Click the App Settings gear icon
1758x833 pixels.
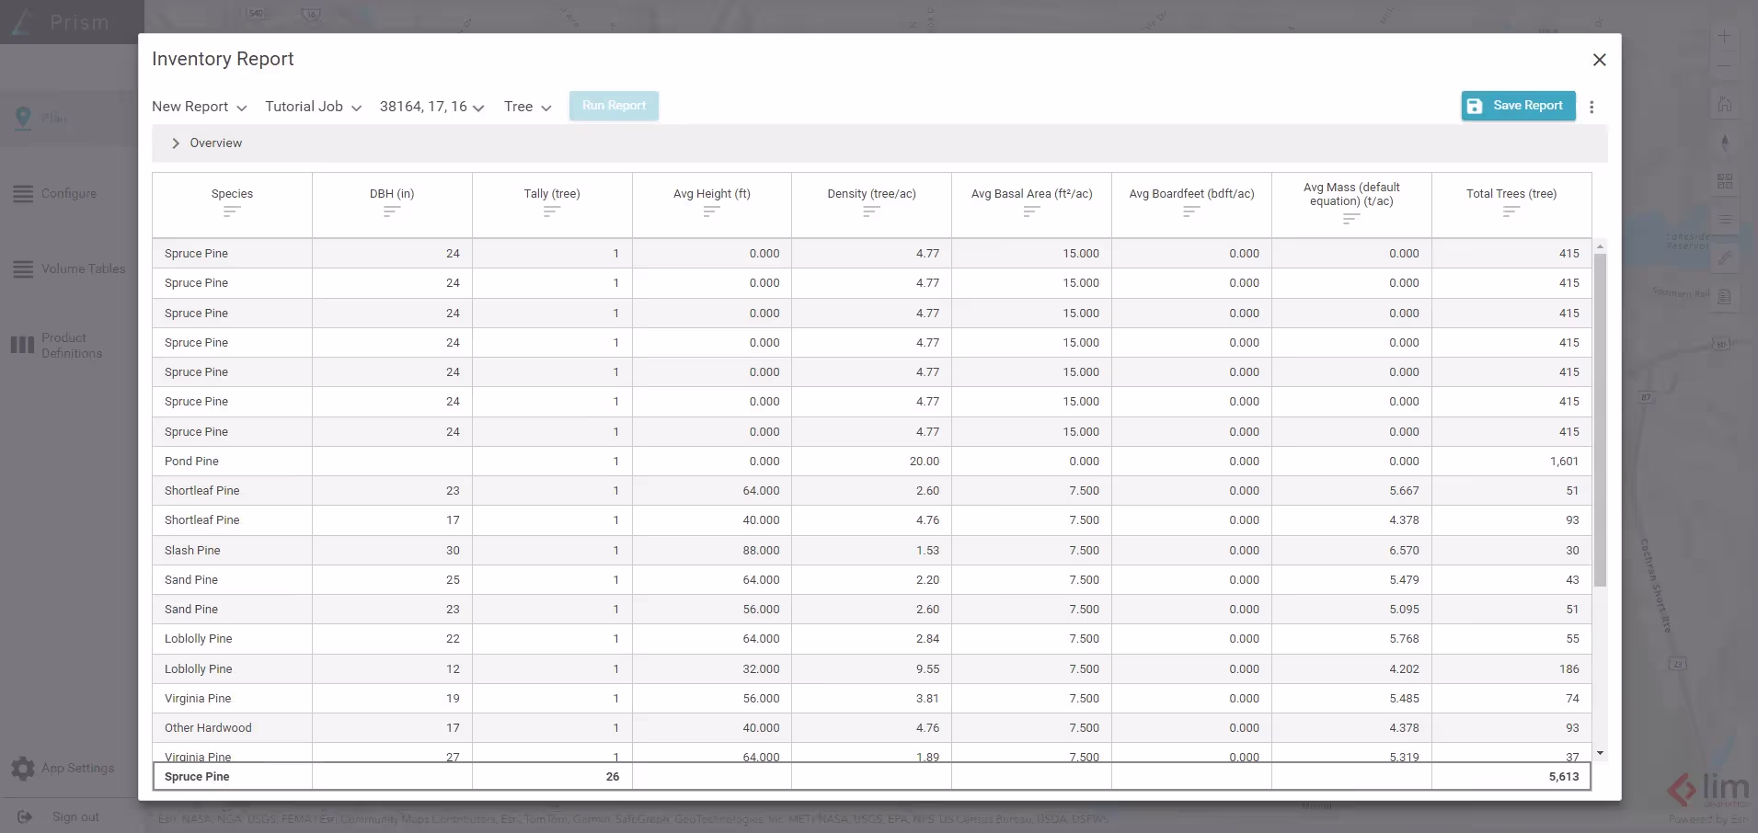23,769
